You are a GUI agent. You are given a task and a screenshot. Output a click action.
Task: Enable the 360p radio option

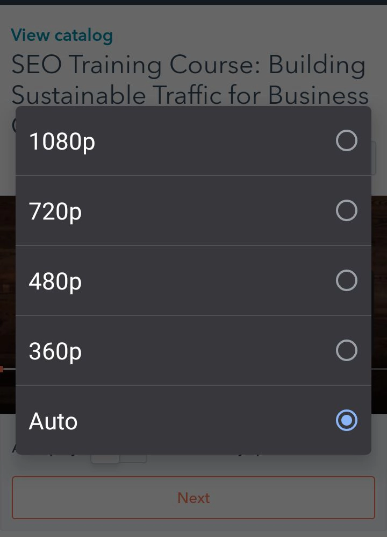pos(346,350)
